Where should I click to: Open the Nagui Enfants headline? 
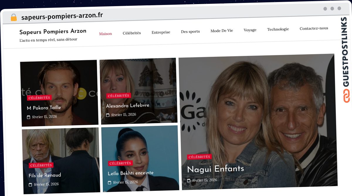[216, 169]
